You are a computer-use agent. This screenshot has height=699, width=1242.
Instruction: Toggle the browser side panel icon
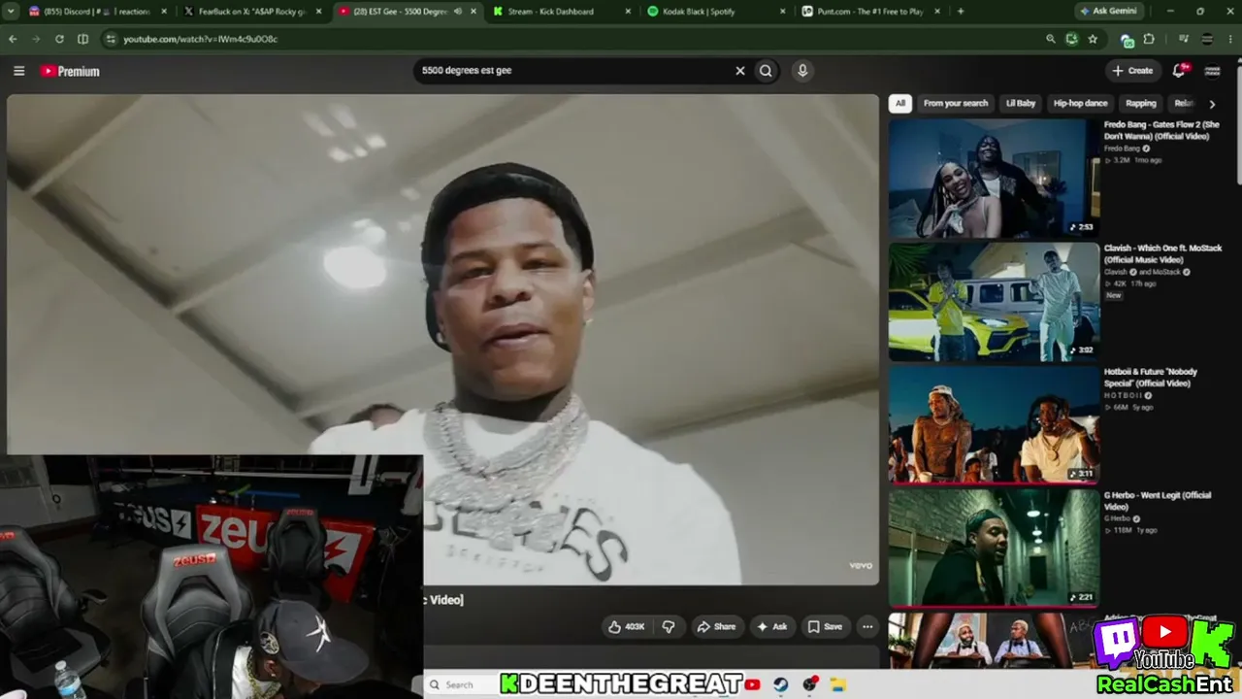[82, 39]
